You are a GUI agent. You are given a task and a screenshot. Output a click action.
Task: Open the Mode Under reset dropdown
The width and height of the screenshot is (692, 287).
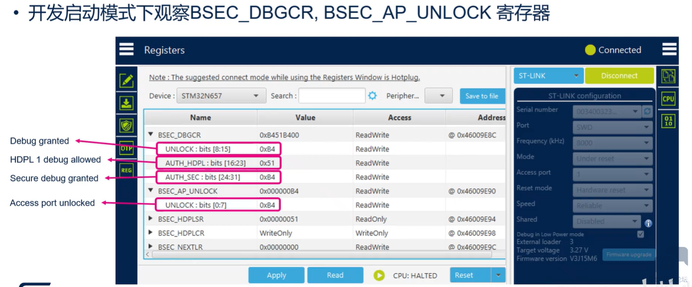(613, 158)
